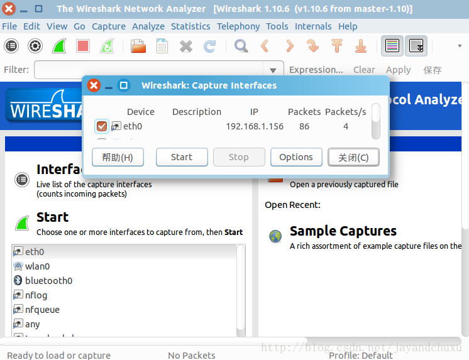Viewport: 469px width, 360px height.
Task: Open Expression... filter builder
Action: point(316,70)
